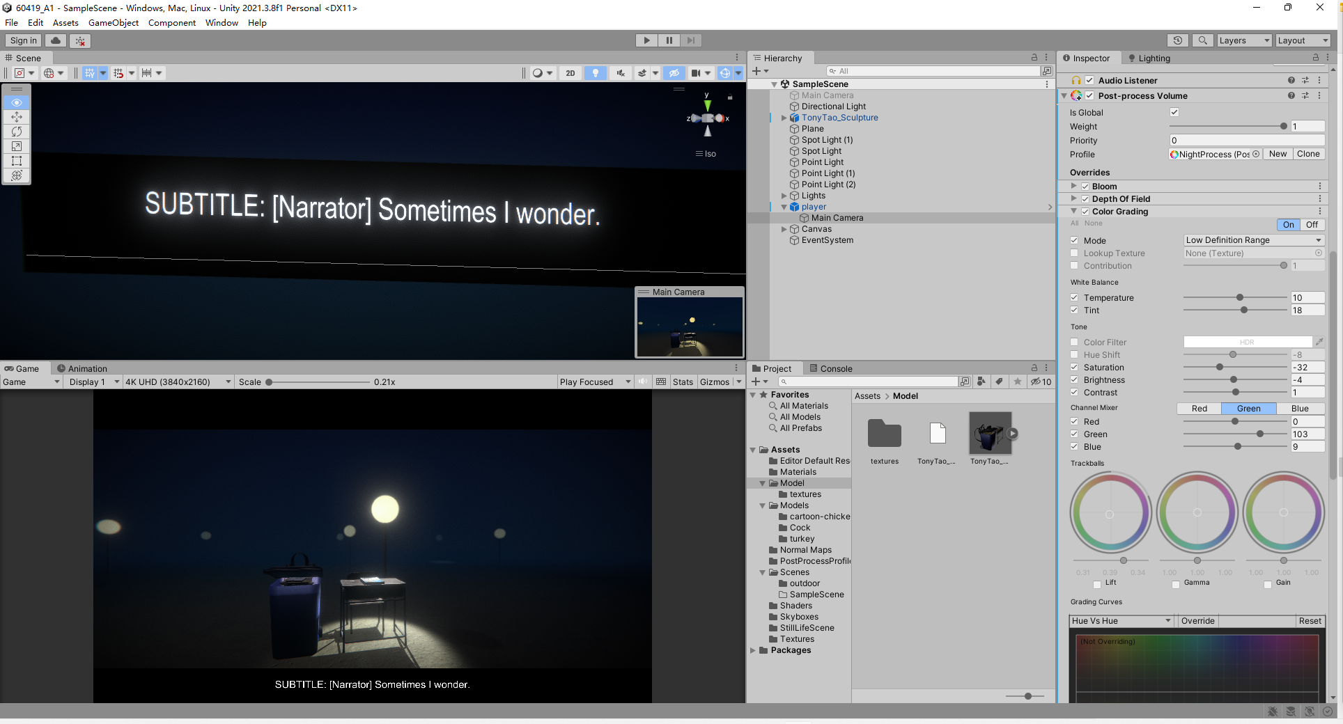Select the Move tool in Scene view
This screenshot has height=724, width=1343.
click(17, 117)
